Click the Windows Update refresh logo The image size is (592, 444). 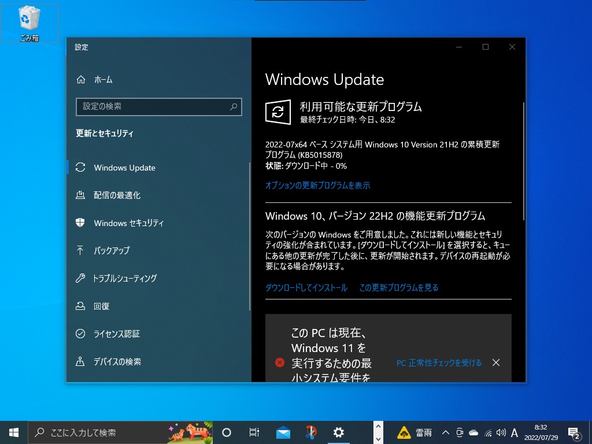point(277,112)
